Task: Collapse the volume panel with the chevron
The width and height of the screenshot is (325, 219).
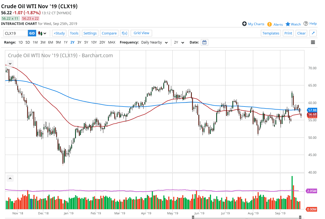Action: click(10, 178)
